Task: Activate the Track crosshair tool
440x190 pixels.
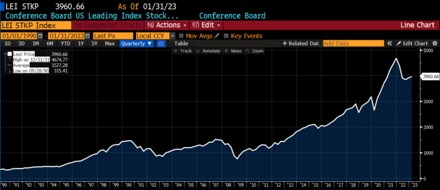Action: coord(183,51)
